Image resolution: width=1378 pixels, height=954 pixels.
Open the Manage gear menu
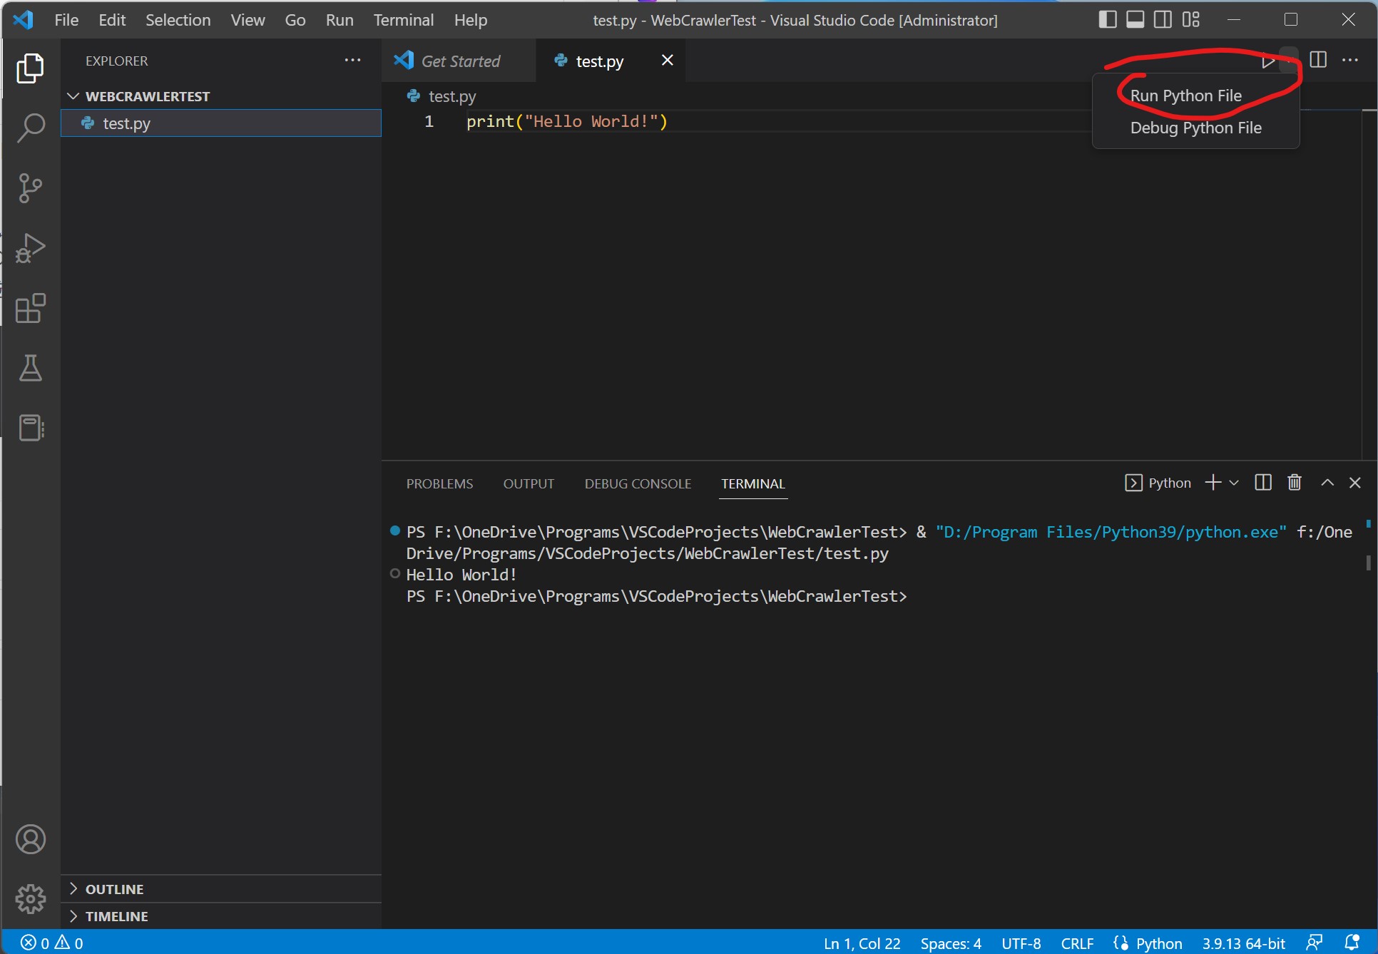pos(30,899)
